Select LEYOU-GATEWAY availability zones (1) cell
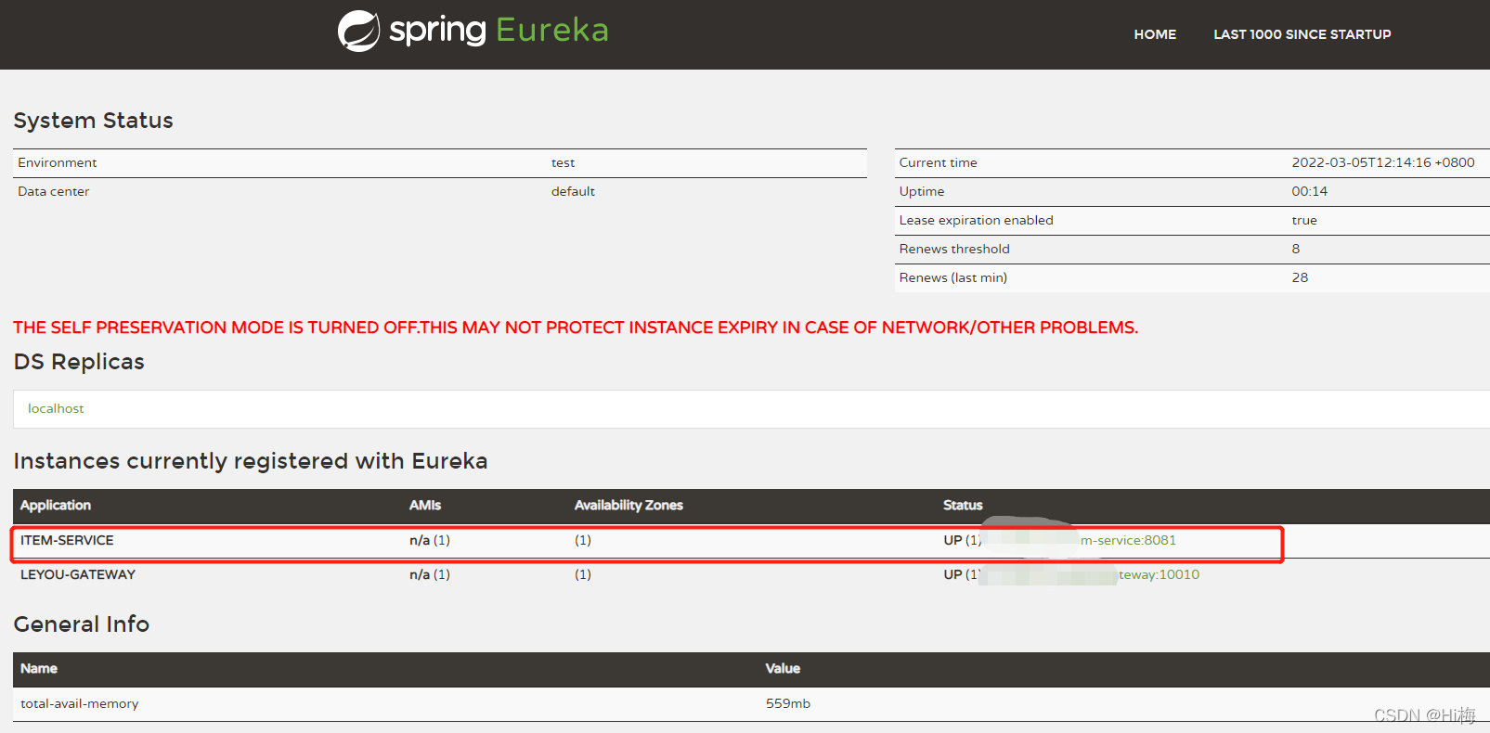The height and width of the screenshot is (733, 1490). click(583, 574)
